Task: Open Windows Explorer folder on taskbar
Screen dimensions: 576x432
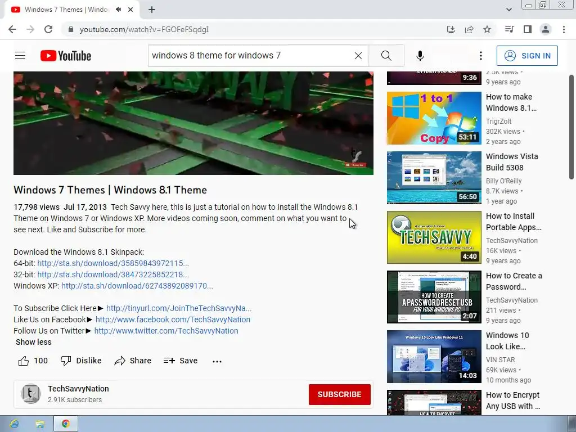Action: 40,424
